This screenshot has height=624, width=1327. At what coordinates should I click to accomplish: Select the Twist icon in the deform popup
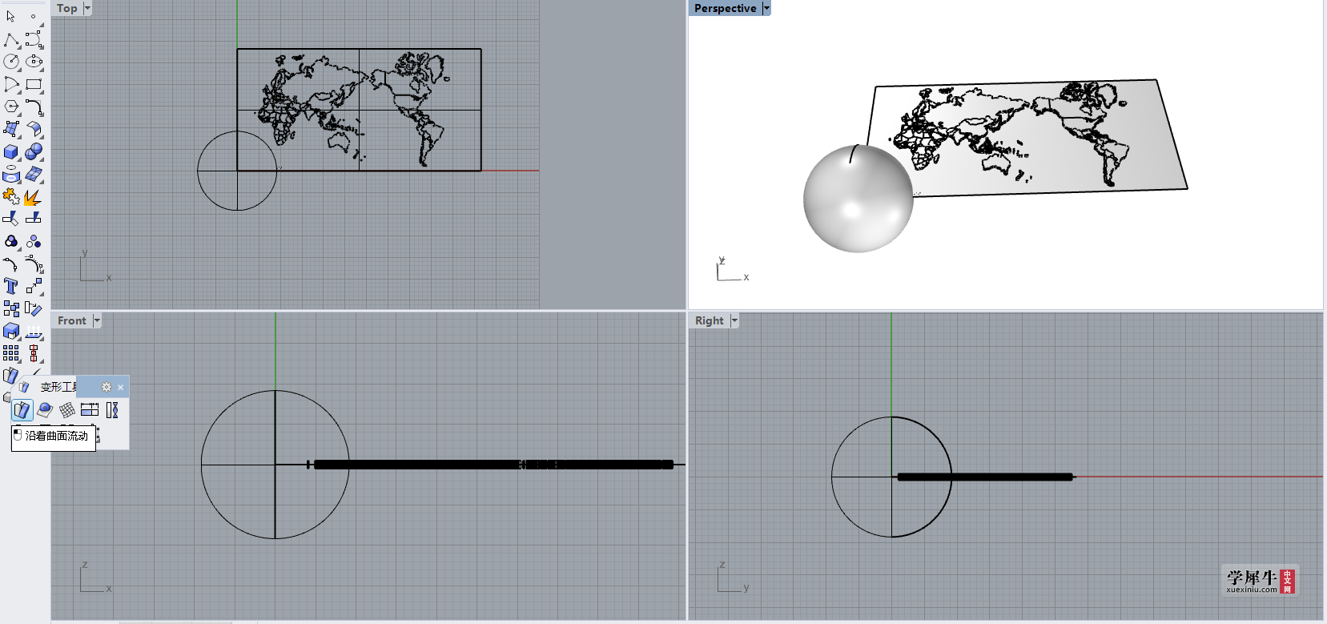click(112, 410)
